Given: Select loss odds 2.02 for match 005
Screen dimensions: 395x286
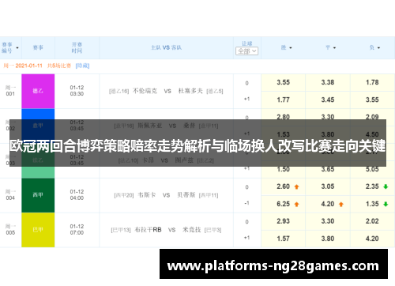Looking at the screenshot, I should coord(372,221).
